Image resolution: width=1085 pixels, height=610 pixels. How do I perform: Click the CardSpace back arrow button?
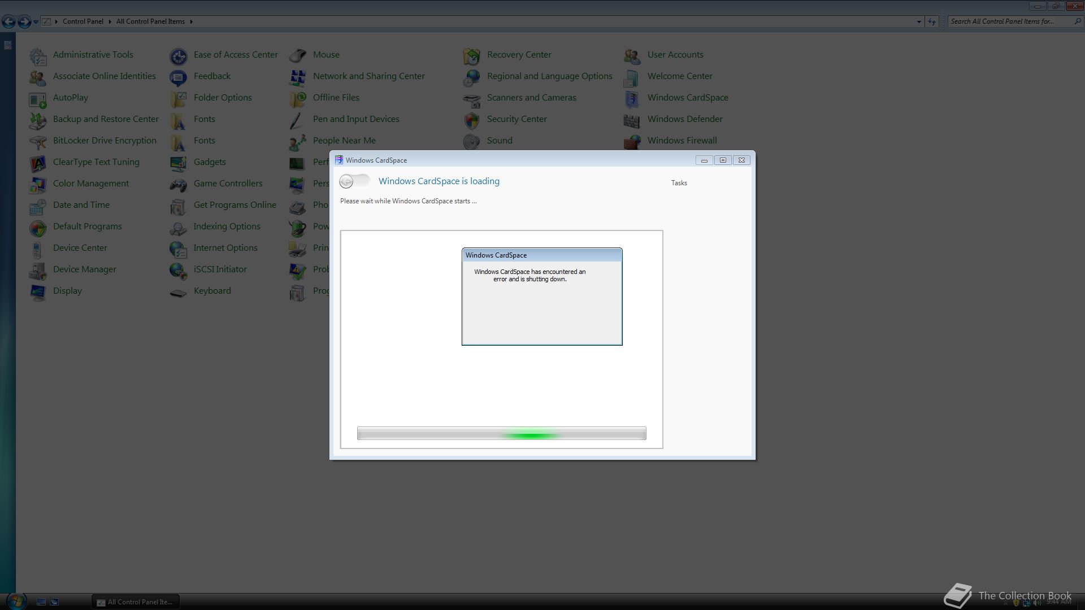pyautogui.click(x=346, y=181)
